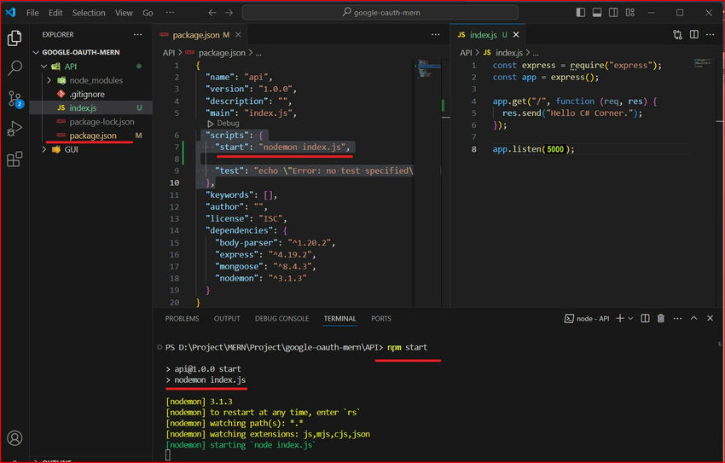Toggle the bottom panel layout icon
The width and height of the screenshot is (725, 463).
pos(597,13)
